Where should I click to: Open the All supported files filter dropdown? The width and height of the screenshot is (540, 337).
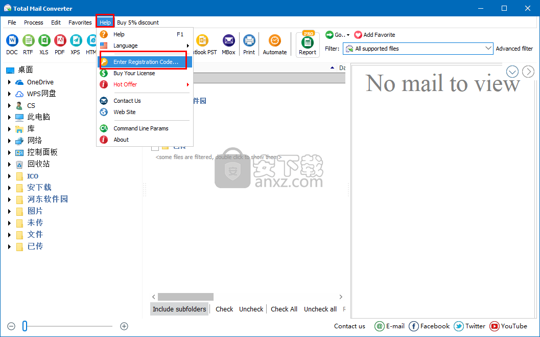pyautogui.click(x=418, y=49)
